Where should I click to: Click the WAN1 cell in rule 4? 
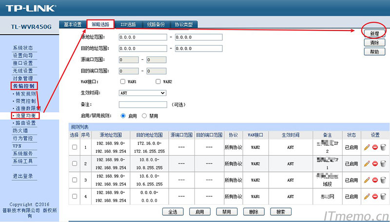pyautogui.click(x=255, y=196)
